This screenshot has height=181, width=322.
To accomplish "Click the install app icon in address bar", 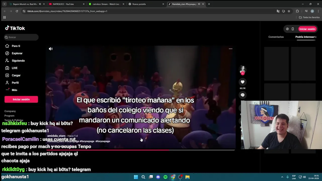I will [284, 11].
